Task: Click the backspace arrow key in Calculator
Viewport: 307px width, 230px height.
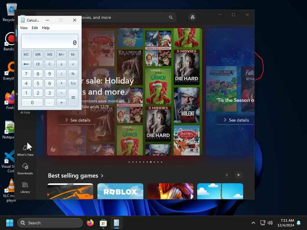Action: pos(26,64)
